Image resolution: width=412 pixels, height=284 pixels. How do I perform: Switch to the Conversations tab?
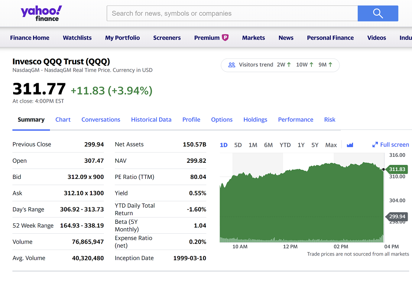click(101, 120)
